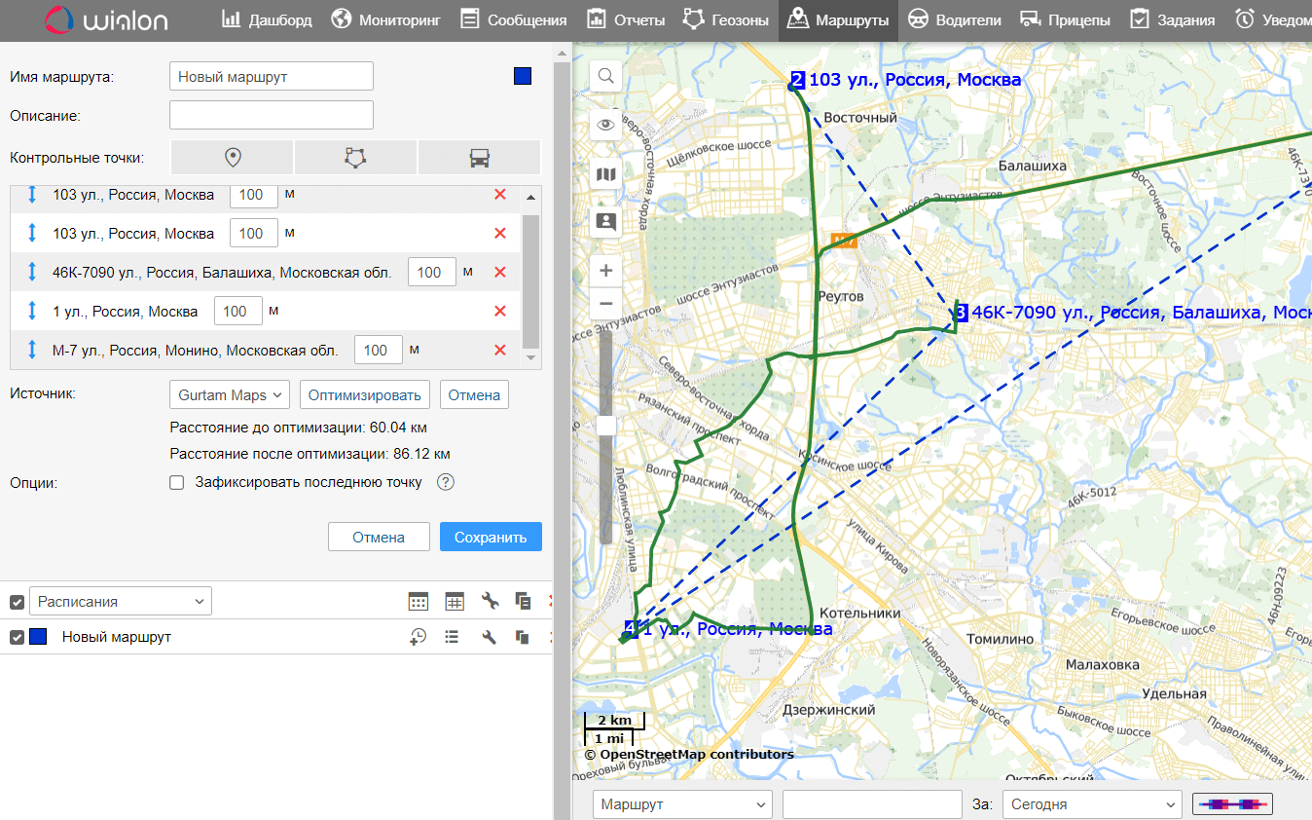This screenshot has height=820, width=1312.
Task: Open the map layers icon
Action: coord(605,174)
